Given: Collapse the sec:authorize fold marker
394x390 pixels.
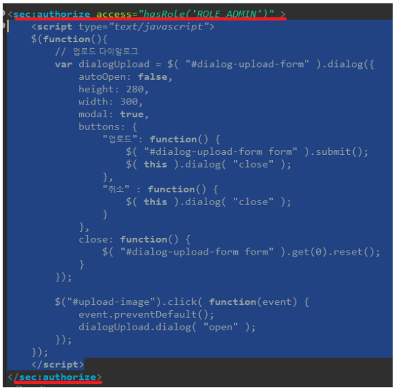Looking at the screenshot, I should pyautogui.click(x=3, y=13).
